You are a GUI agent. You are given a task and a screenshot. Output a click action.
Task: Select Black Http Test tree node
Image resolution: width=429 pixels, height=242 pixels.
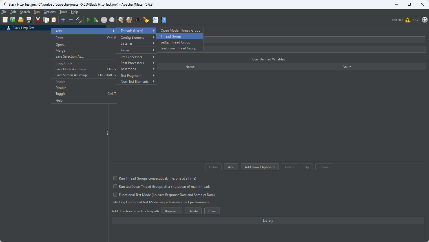23,28
